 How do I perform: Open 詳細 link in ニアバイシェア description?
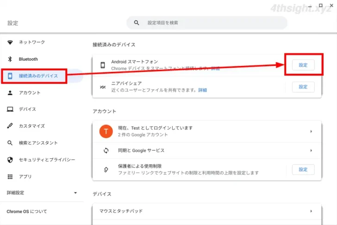[202, 90]
